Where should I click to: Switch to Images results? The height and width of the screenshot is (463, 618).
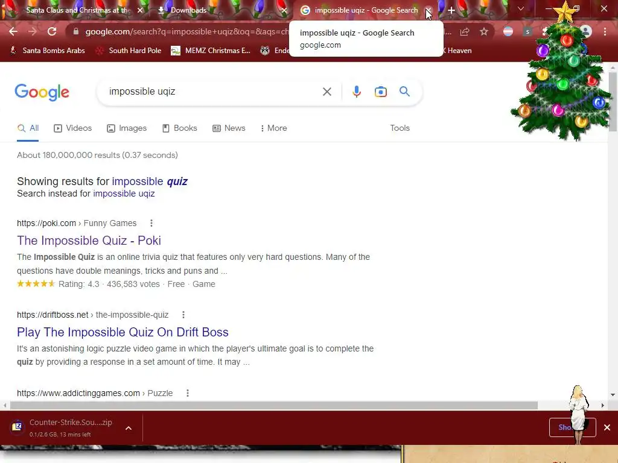[x=127, y=128]
